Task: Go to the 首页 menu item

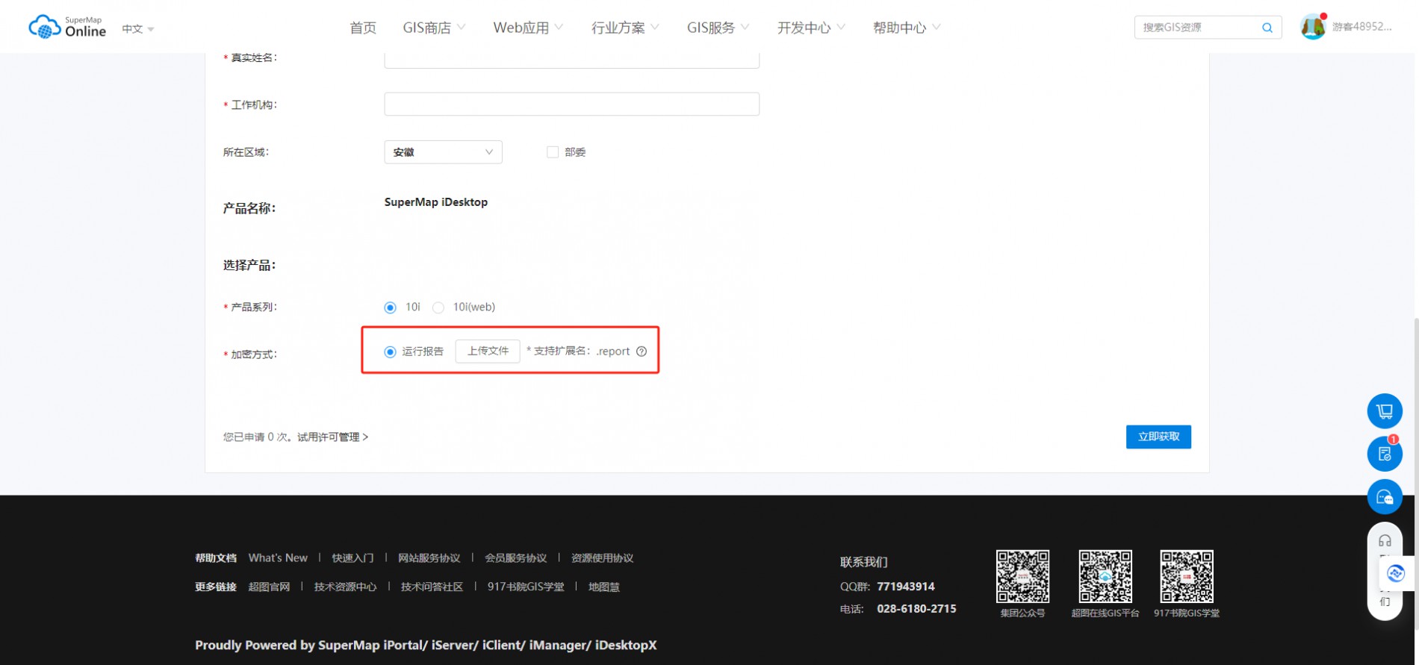Action: click(363, 28)
